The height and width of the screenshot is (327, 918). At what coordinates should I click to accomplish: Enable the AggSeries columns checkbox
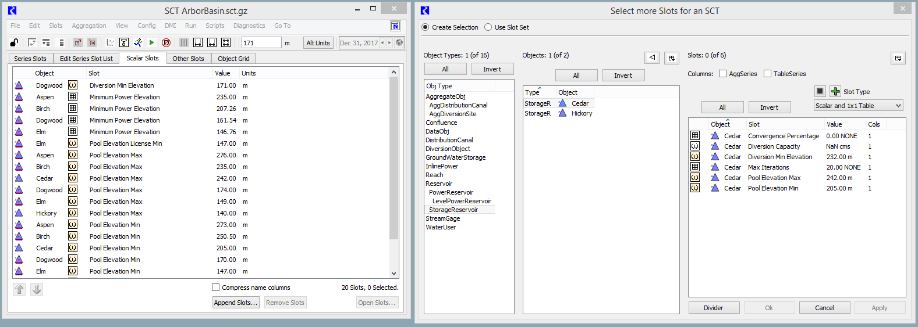click(722, 74)
